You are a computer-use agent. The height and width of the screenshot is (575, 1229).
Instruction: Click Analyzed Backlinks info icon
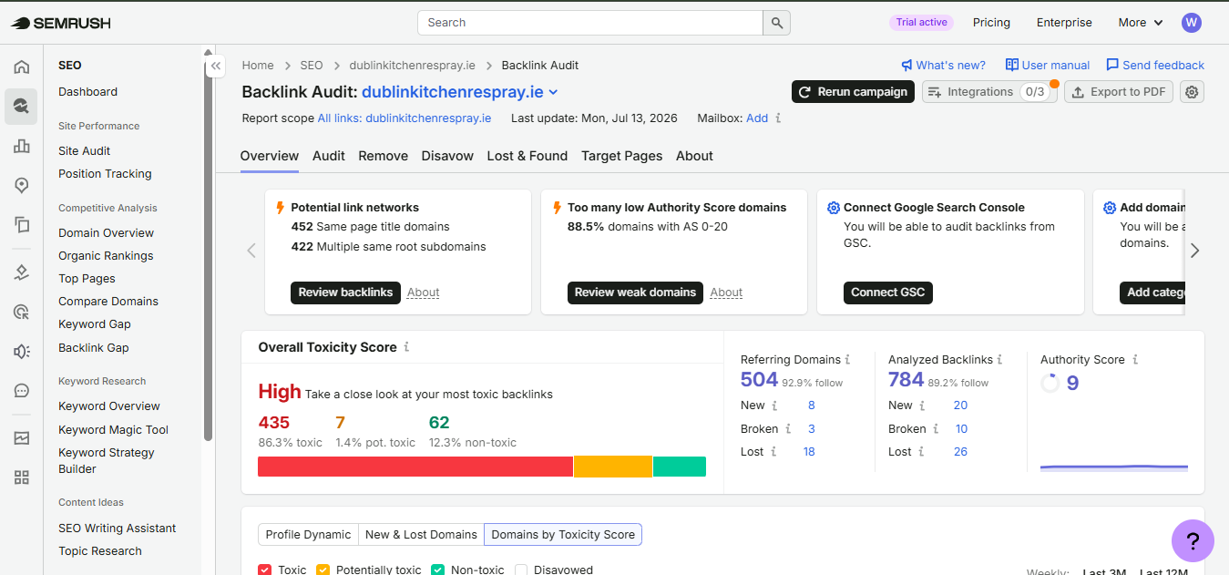[999, 360]
